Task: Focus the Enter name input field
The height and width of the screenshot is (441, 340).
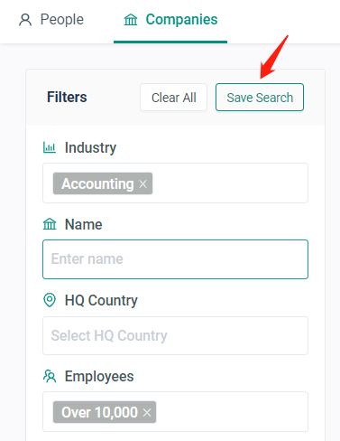Action: click(176, 259)
